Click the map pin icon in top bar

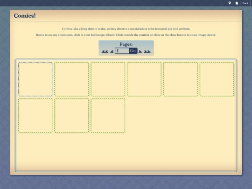[230, 3]
